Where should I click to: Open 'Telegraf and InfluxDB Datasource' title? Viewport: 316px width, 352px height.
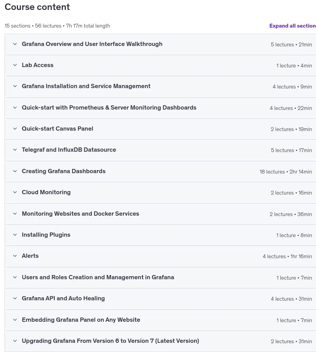point(69,150)
